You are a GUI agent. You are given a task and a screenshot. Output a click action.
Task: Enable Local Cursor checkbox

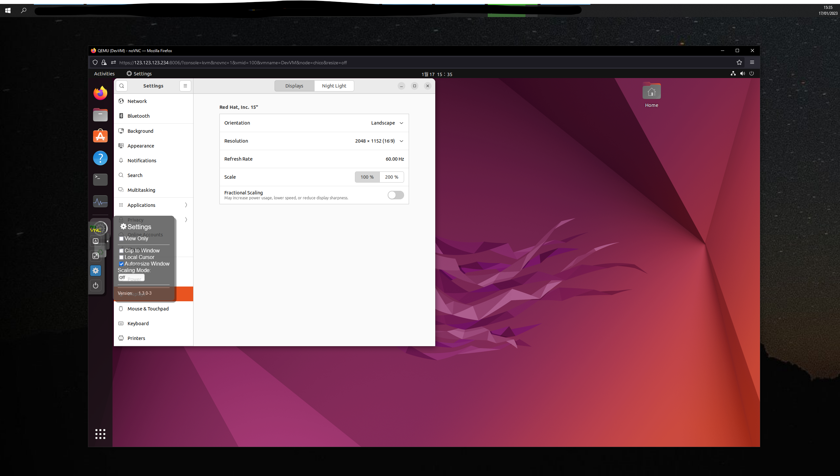[x=121, y=257]
